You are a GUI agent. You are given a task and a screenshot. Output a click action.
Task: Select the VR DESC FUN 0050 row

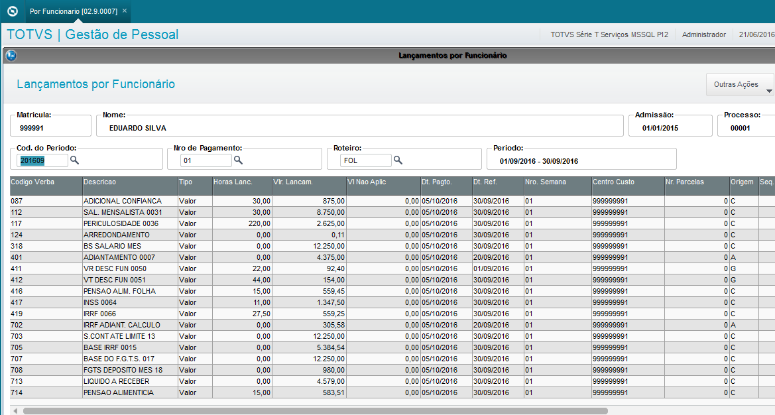click(392, 268)
